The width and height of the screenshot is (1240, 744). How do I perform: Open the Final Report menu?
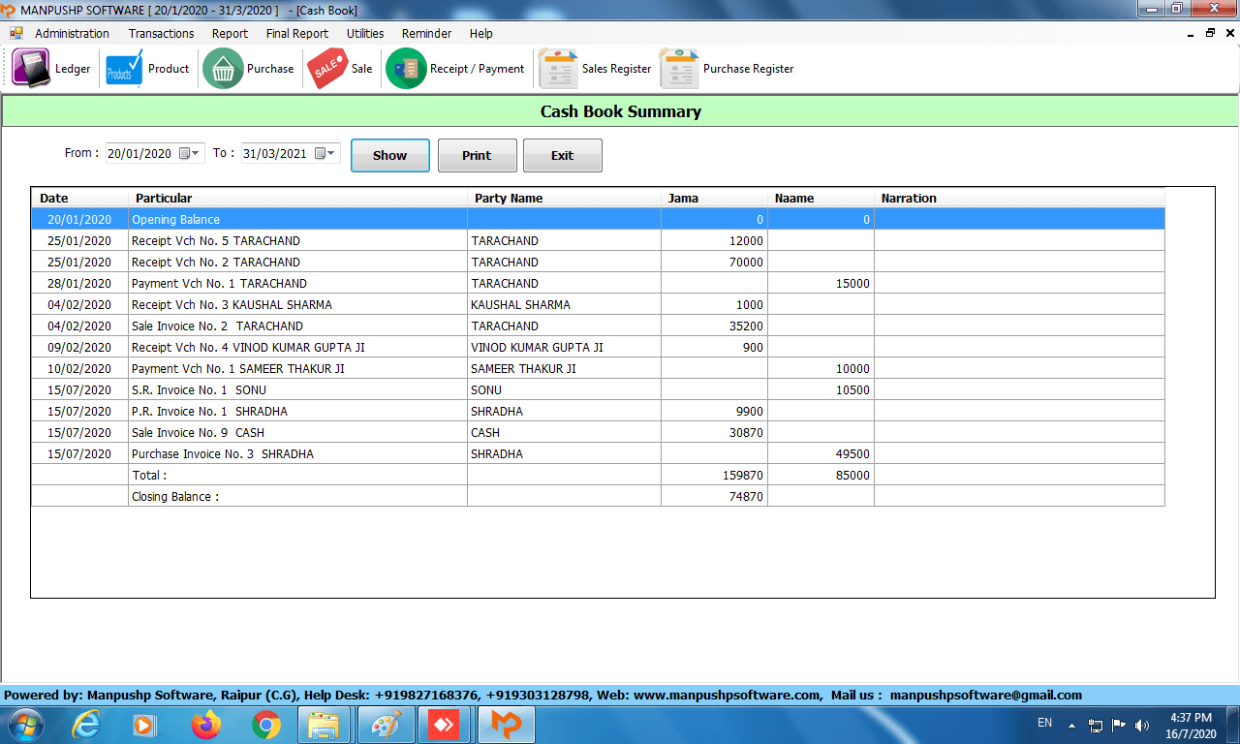tap(296, 33)
